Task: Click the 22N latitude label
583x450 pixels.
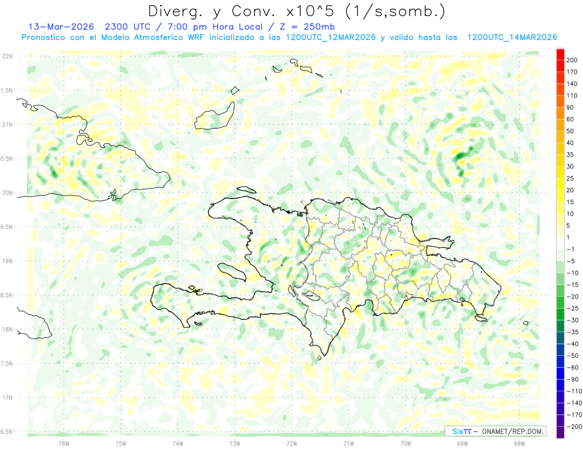Action: coord(7,56)
